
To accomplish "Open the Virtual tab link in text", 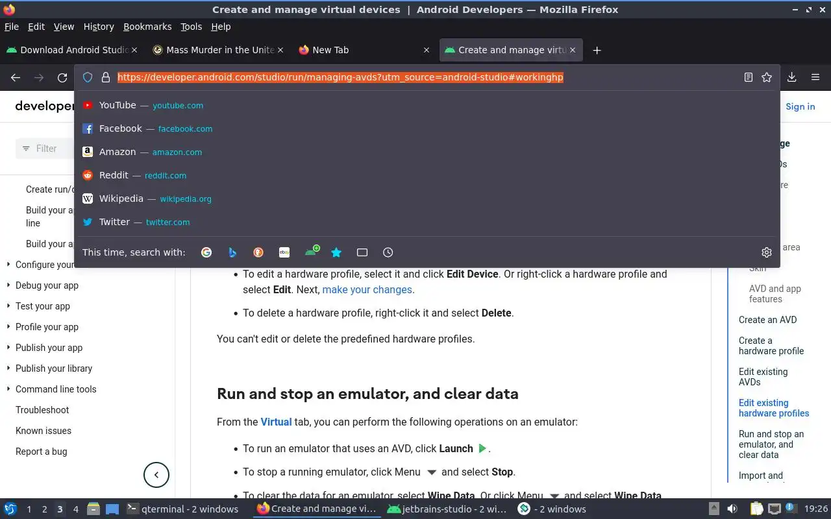I will [276, 422].
